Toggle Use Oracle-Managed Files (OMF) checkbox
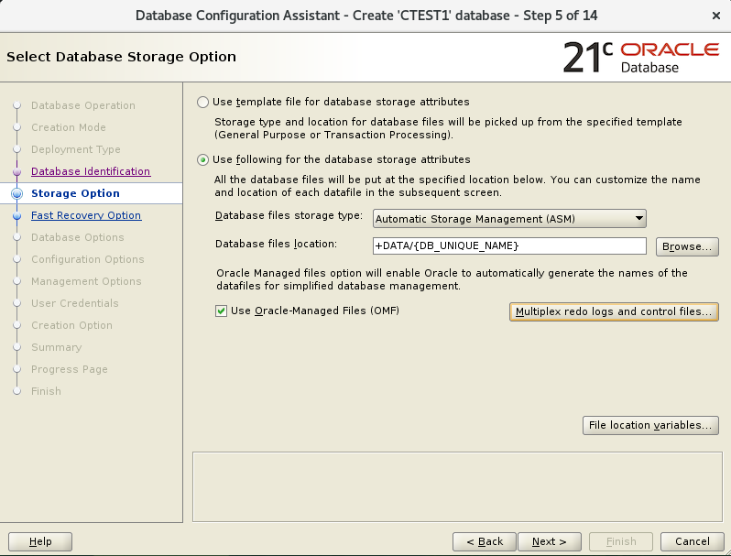Viewport: 731px width, 556px height. point(221,311)
